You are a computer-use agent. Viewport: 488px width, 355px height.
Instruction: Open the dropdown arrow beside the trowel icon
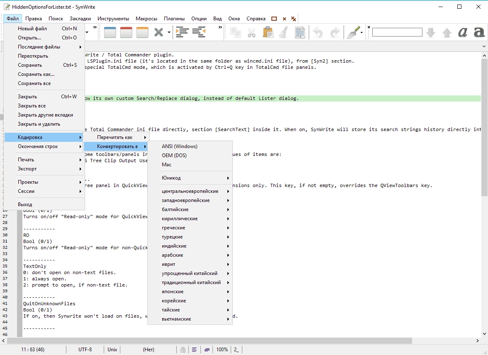coord(362,32)
